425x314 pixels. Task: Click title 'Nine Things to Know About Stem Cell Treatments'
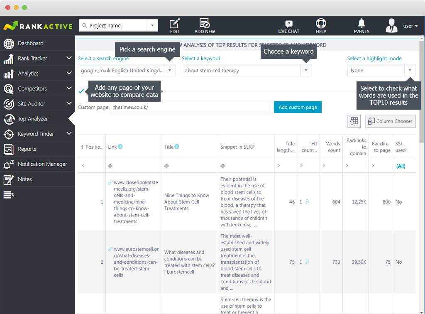pyautogui.click(x=187, y=202)
